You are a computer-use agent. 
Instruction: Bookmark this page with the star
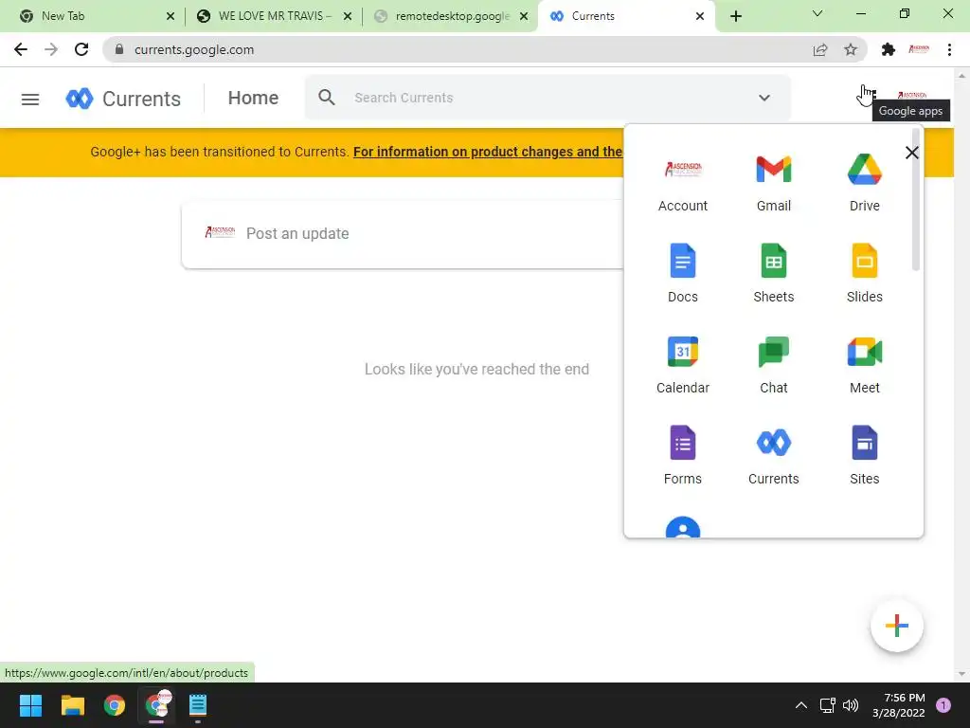(851, 49)
